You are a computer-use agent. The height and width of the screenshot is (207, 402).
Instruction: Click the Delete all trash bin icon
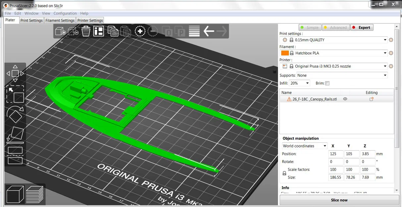pyautogui.click(x=86, y=31)
